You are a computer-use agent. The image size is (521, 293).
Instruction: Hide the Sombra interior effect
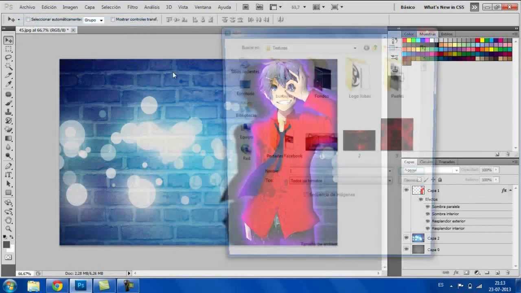428,214
